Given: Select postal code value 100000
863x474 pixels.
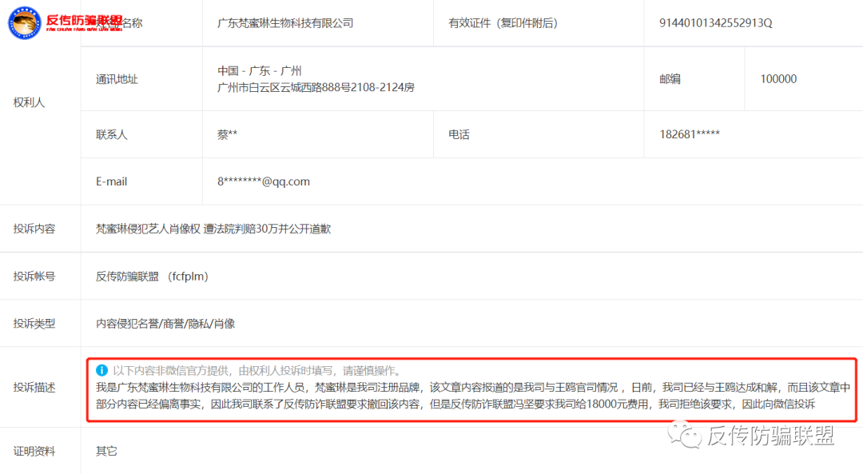Looking at the screenshot, I should [778, 79].
